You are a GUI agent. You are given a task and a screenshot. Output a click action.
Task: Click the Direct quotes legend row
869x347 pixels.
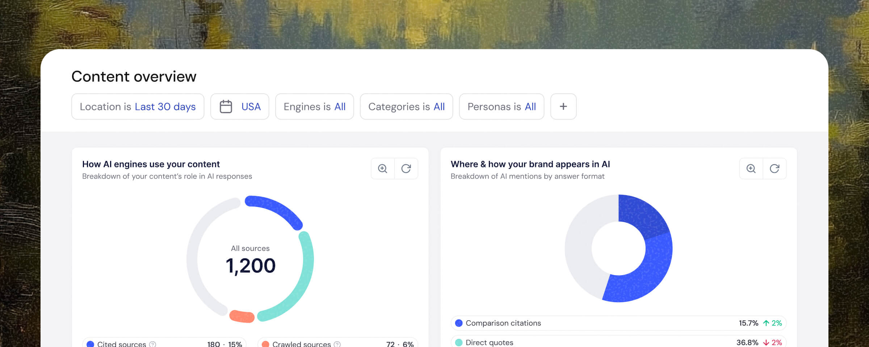618,342
